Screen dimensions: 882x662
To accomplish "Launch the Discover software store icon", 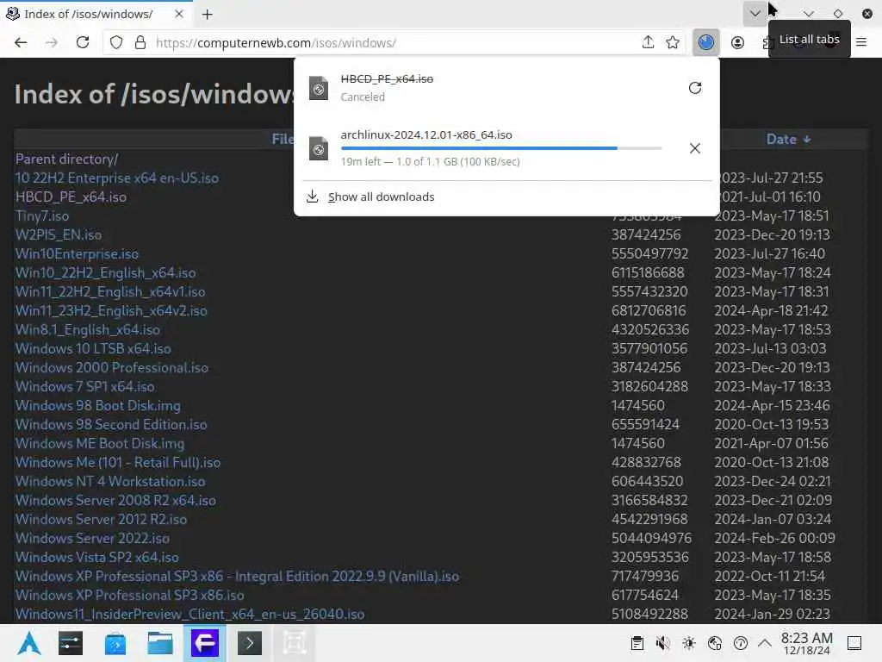I will point(115,643).
